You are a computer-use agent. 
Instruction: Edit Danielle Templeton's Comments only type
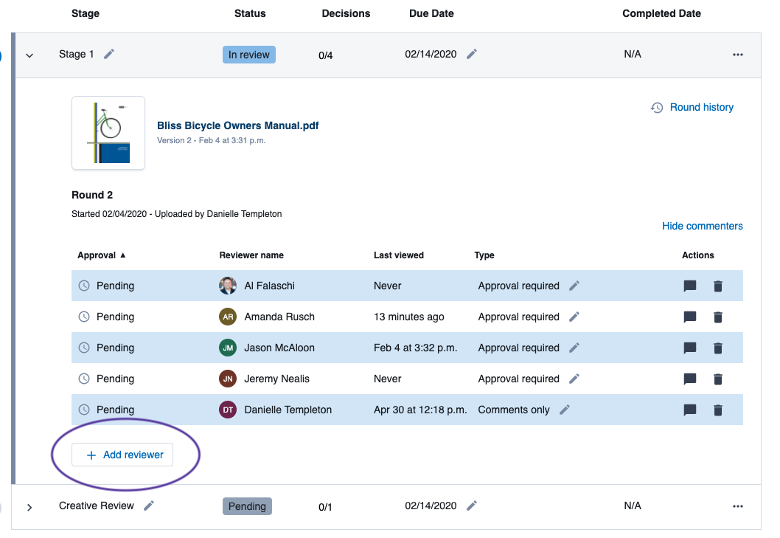click(x=564, y=410)
